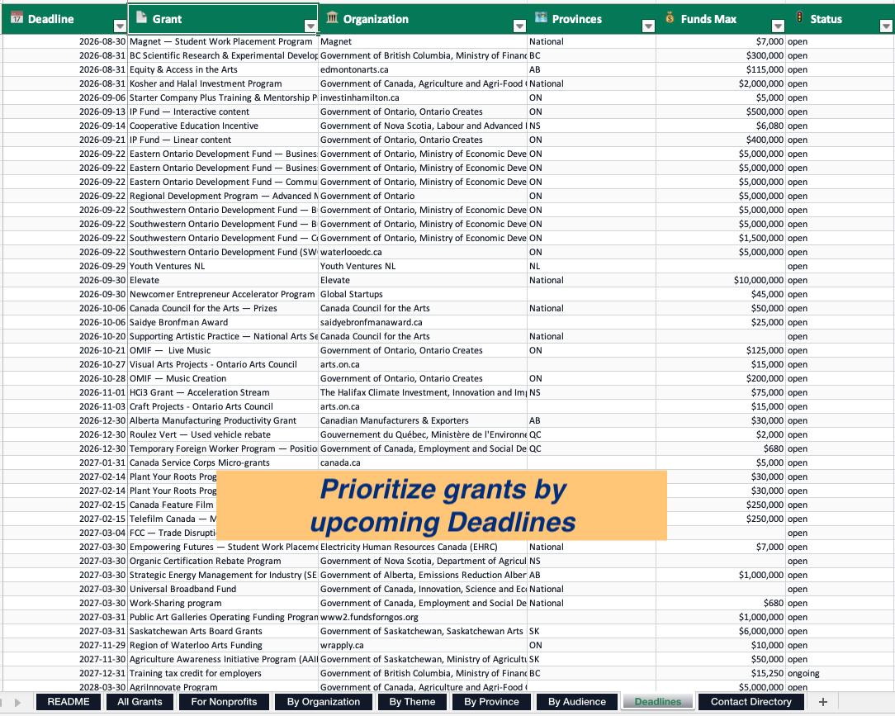Select the Roulez Vert — Used vehicle rebate cell

pyautogui.click(x=223, y=434)
